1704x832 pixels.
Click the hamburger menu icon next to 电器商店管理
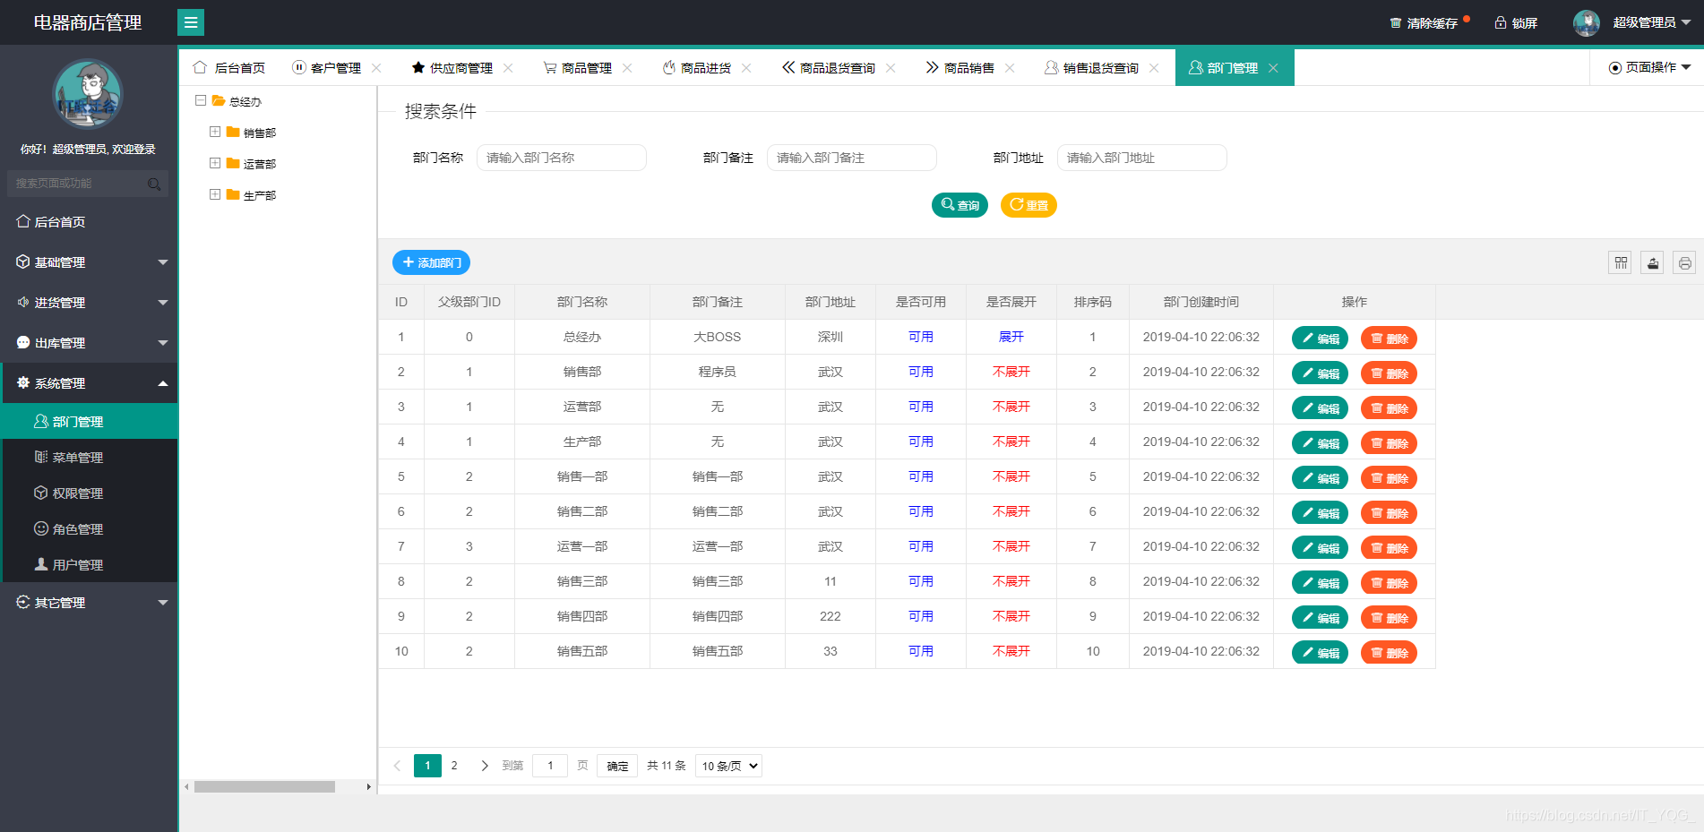tap(191, 21)
